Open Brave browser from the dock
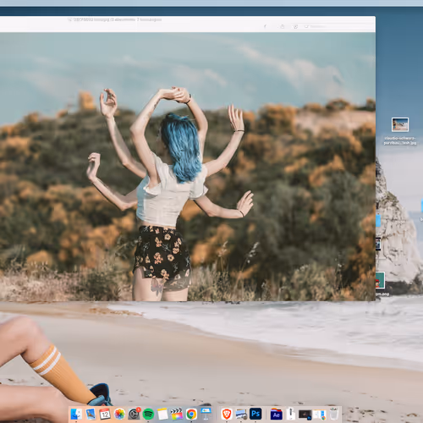Image resolution: width=423 pixels, height=423 pixels. pyautogui.click(x=227, y=414)
